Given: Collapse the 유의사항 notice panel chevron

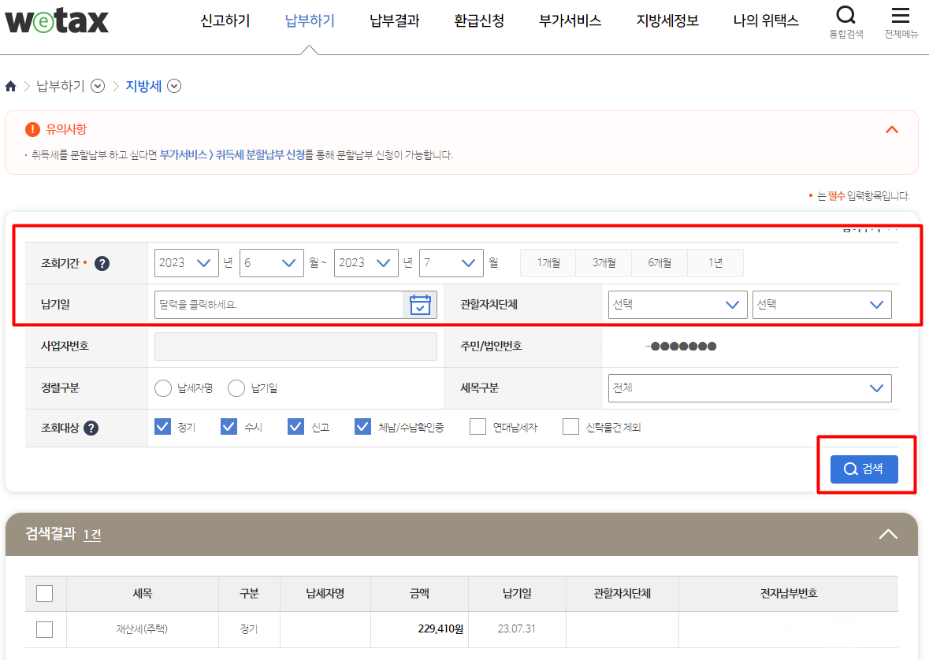Looking at the screenshot, I should [x=891, y=129].
